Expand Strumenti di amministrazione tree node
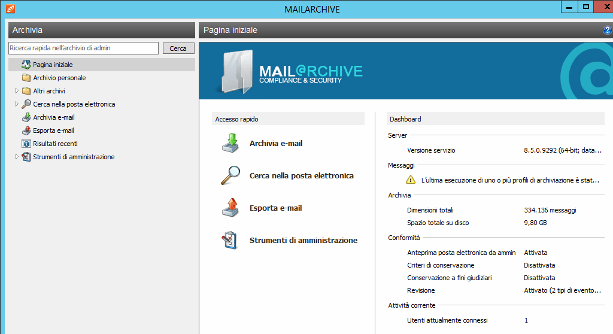Viewport: 613px width, 334px height. coord(16,157)
